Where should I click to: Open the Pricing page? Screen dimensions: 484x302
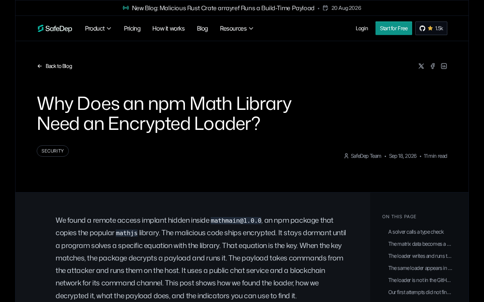(x=132, y=28)
